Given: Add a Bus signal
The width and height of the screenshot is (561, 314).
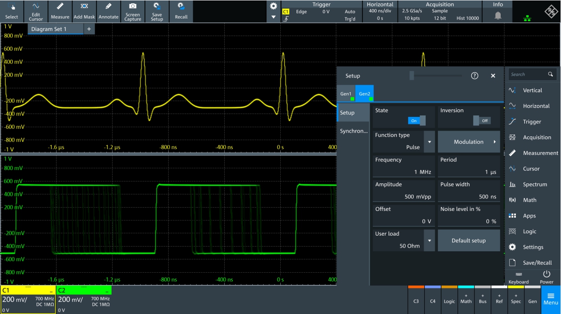Looking at the screenshot, I should coord(483,300).
